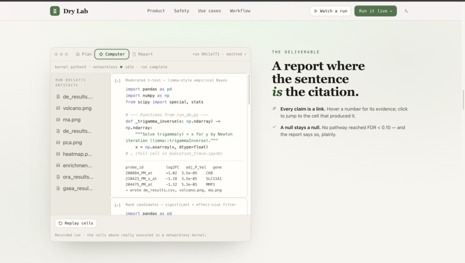Click the Replay cells button

point(76,223)
